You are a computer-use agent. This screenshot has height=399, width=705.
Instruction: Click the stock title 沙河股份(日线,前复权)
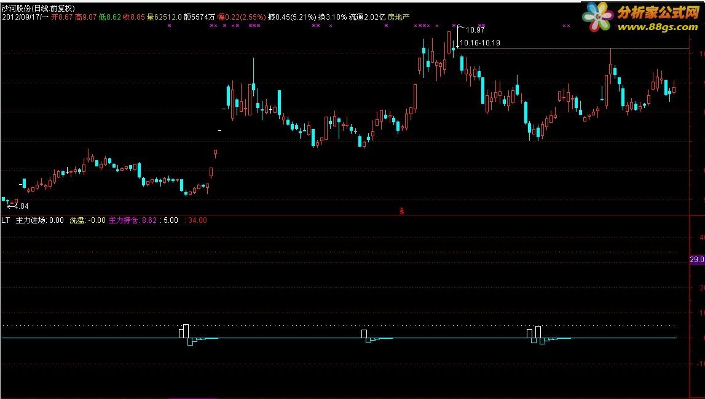tap(38, 9)
